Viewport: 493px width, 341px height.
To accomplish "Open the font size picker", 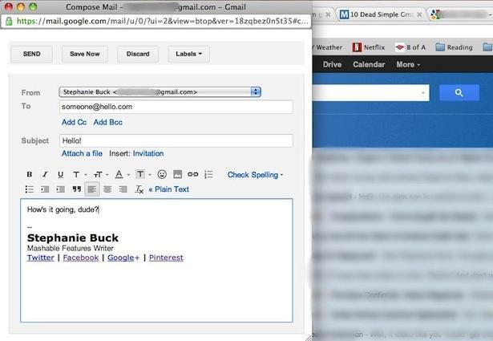I will pos(101,174).
